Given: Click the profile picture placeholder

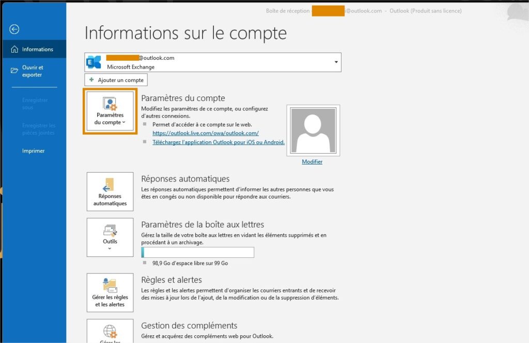Looking at the screenshot, I should tap(313, 130).
